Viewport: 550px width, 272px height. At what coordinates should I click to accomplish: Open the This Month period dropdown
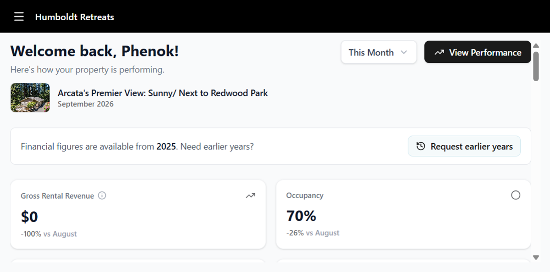tap(379, 52)
